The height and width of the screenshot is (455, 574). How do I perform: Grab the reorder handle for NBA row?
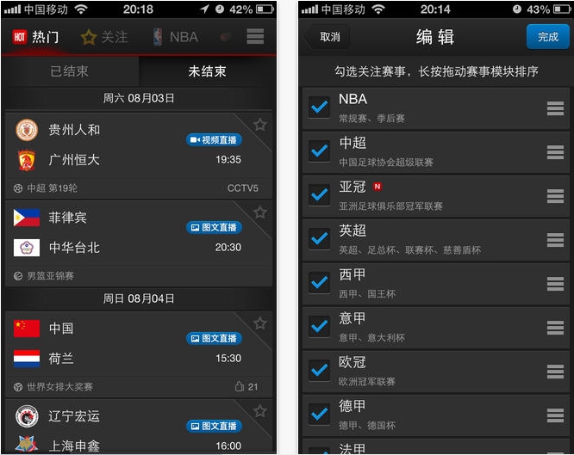(555, 108)
